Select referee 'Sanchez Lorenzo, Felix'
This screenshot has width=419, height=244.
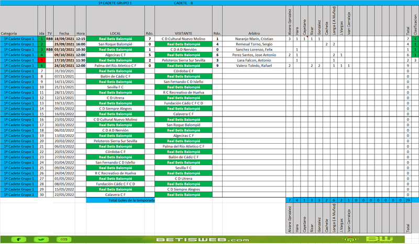click(x=254, y=49)
